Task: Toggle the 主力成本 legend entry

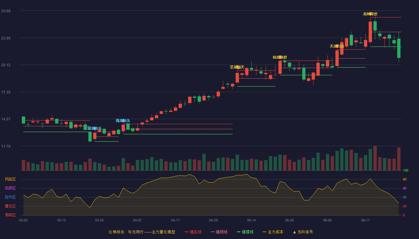Action: pyautogui.click(x=273, y=232)
